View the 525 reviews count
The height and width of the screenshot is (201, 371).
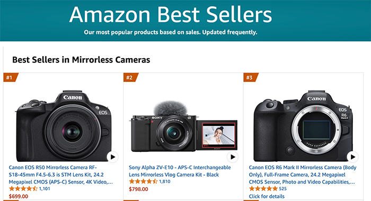click(x=282, y=189)
